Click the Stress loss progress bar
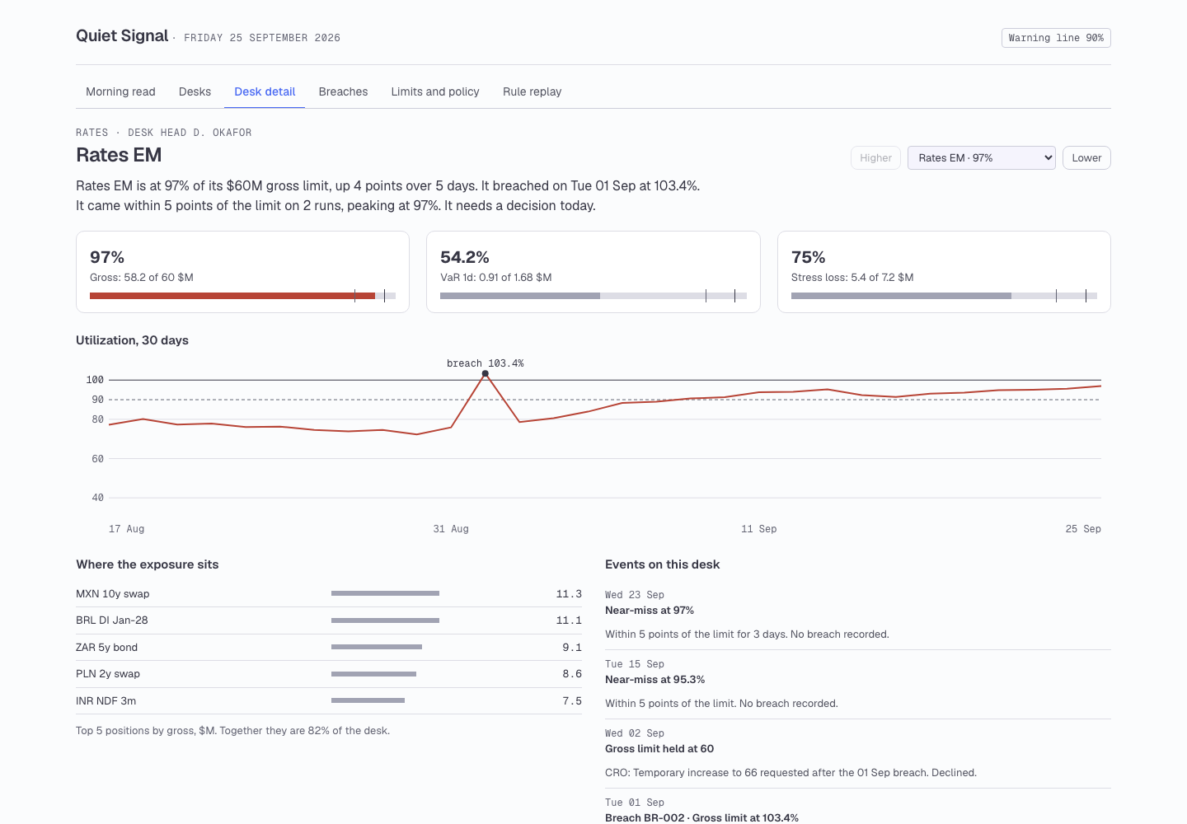 pyautogui.click(x=944, y=296)
